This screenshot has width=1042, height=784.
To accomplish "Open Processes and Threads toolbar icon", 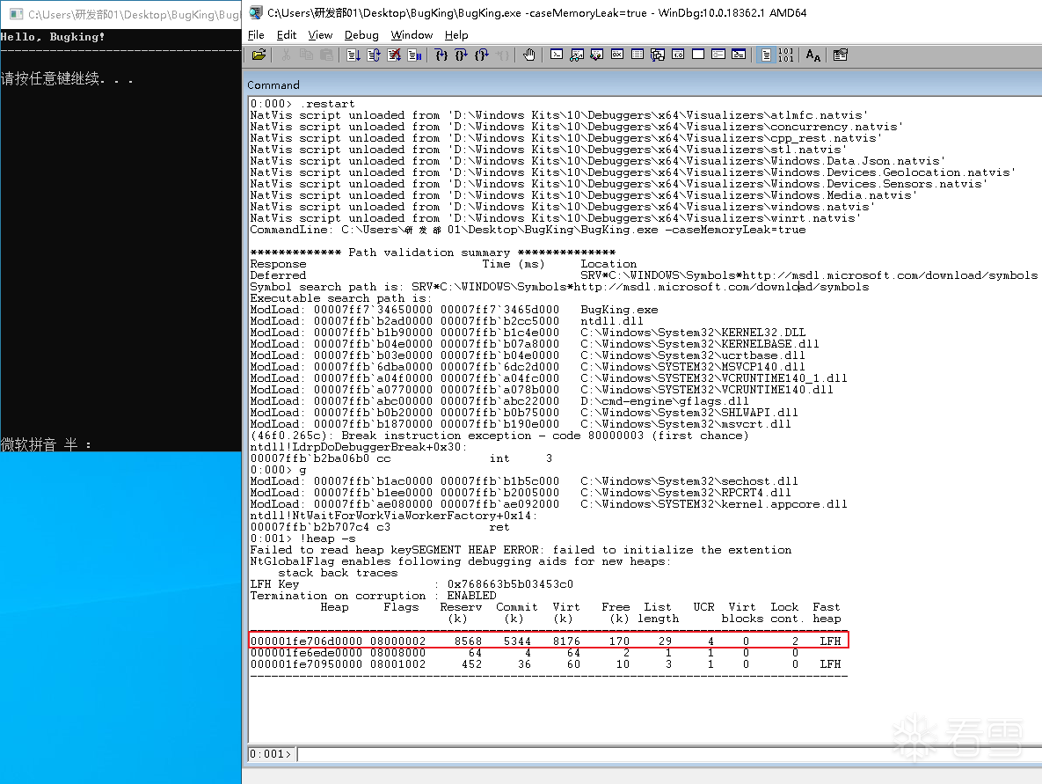I will pyautogui.click(x=718, y=55).
